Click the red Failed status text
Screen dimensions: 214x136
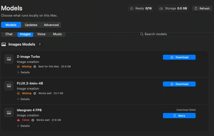(26, 120)
